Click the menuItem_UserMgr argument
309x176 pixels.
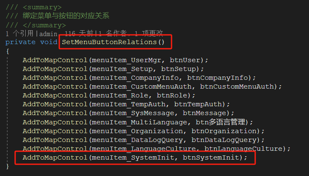click(x=126, y=60)
